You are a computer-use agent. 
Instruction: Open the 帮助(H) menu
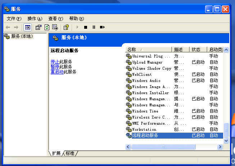click(76, 19)
